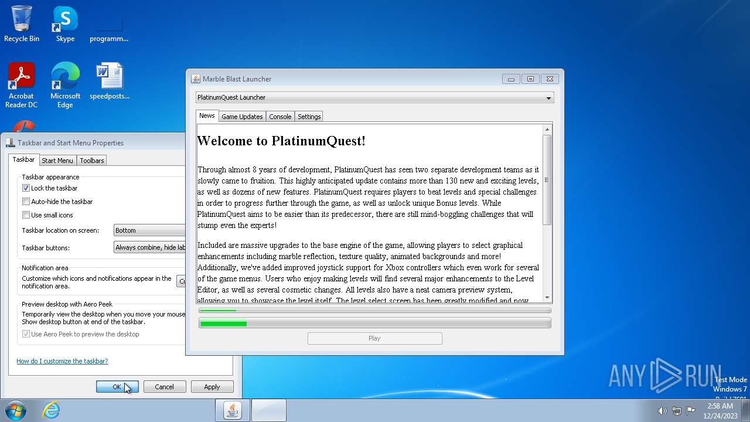The image size is (750, 422).
Task: Click the thick green download progress bar
Action: [x=374, y=323]
